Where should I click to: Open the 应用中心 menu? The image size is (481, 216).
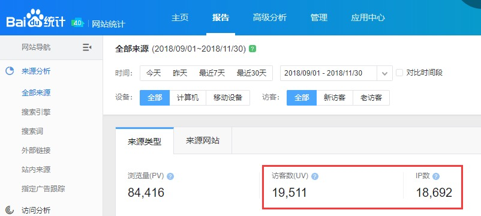368,17
